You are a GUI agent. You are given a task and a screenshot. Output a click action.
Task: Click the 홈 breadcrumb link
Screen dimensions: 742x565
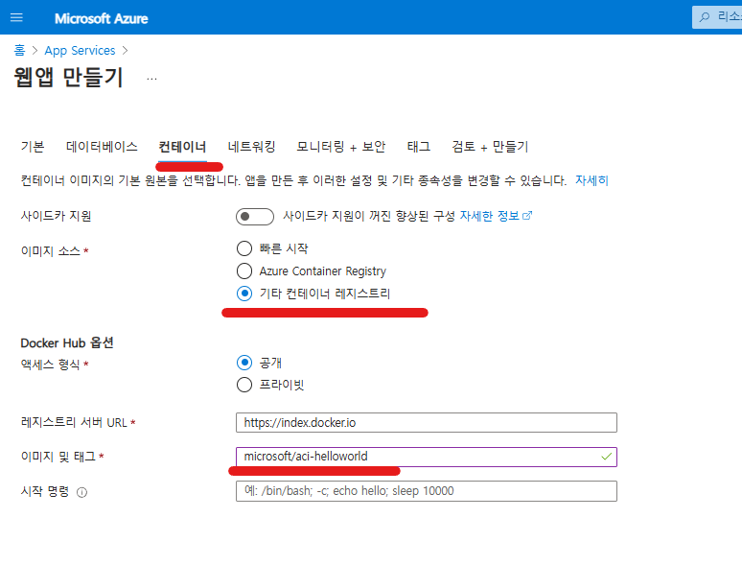click(19, 50)
